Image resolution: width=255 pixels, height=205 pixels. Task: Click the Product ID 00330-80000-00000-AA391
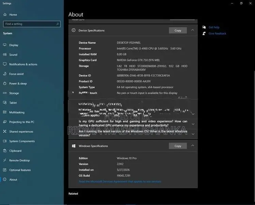[133, 81]
